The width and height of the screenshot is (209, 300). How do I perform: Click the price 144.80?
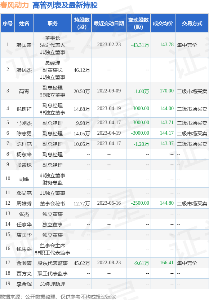click(166, 203)
